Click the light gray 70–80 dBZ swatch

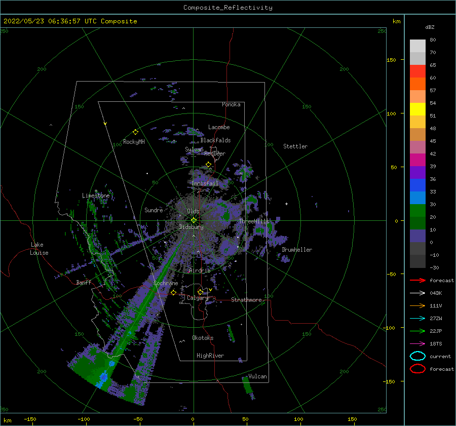pos(417,46)
